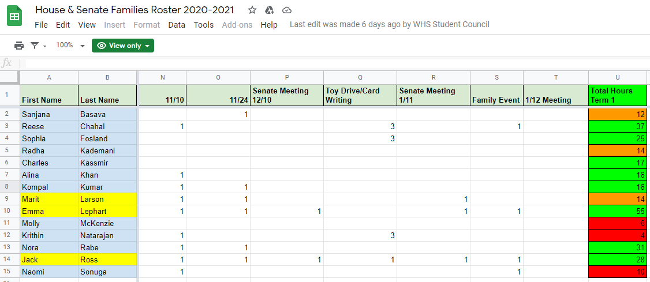This screenshot has height=282, width=650.
Task: Click the filter funnel icon
Action: tap(35, 46)
